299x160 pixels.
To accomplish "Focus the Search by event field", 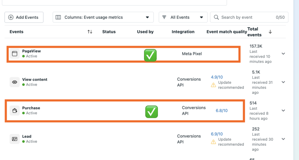I will point(249,17).
